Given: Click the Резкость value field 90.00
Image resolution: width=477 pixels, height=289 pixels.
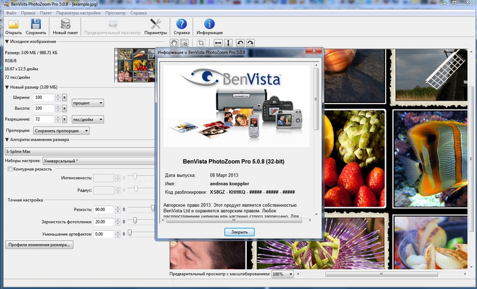Looking at the screenshot, I should (x=104, y=209).
